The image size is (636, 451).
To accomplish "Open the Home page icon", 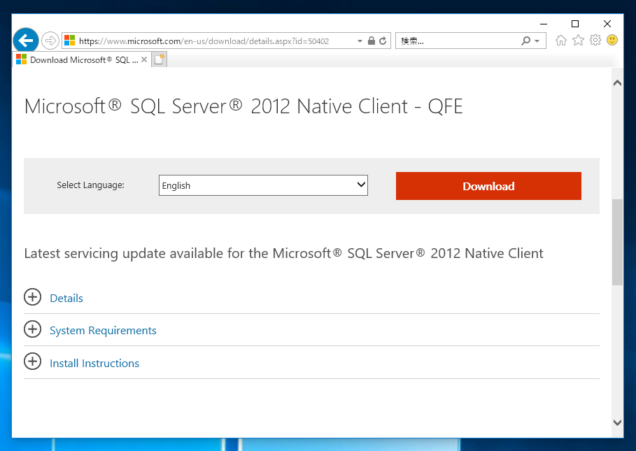I will 561,40.
